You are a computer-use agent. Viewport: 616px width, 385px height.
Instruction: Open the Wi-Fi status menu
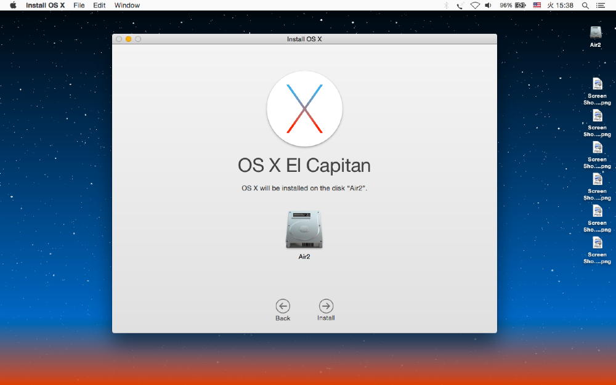coord(475,5)
